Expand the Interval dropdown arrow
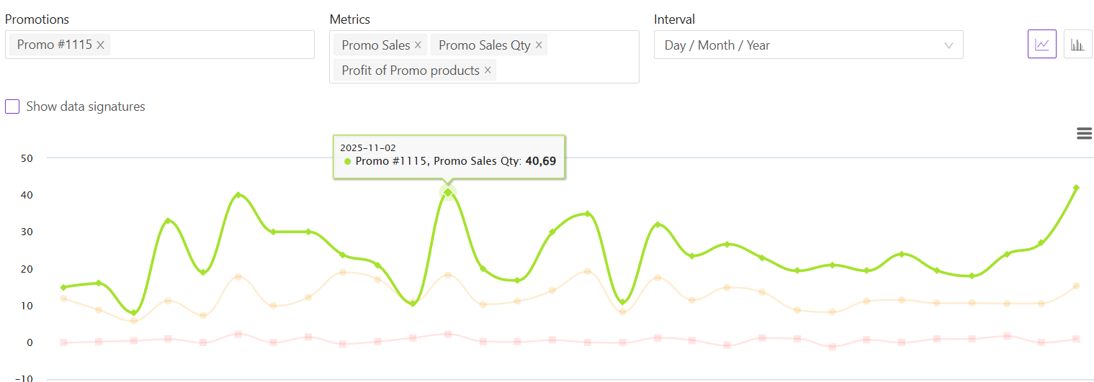 tap(949, 45)
